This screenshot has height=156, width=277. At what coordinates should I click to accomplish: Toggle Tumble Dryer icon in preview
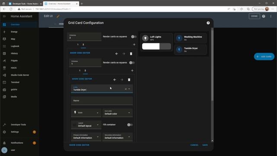tap(179, 49)
